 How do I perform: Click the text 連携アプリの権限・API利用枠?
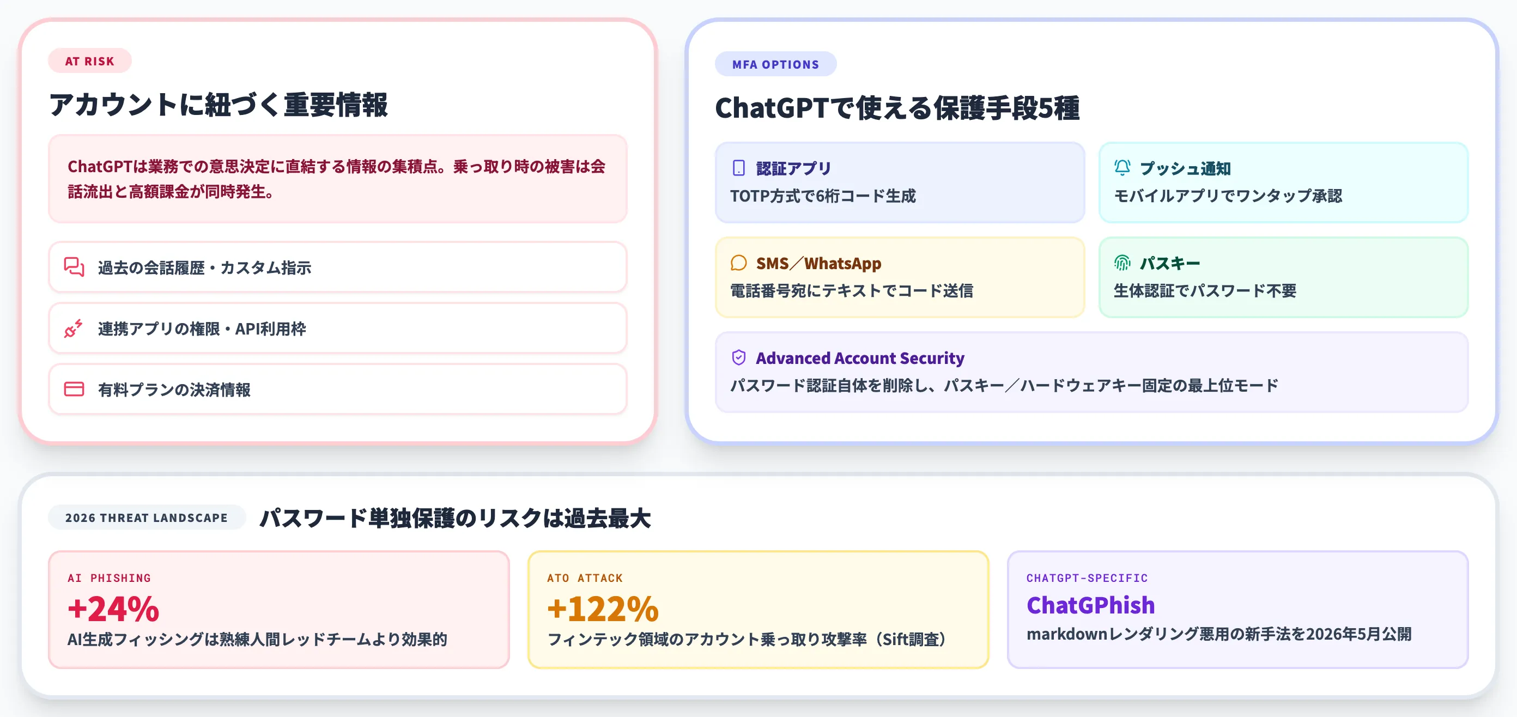tap(202, 329)
